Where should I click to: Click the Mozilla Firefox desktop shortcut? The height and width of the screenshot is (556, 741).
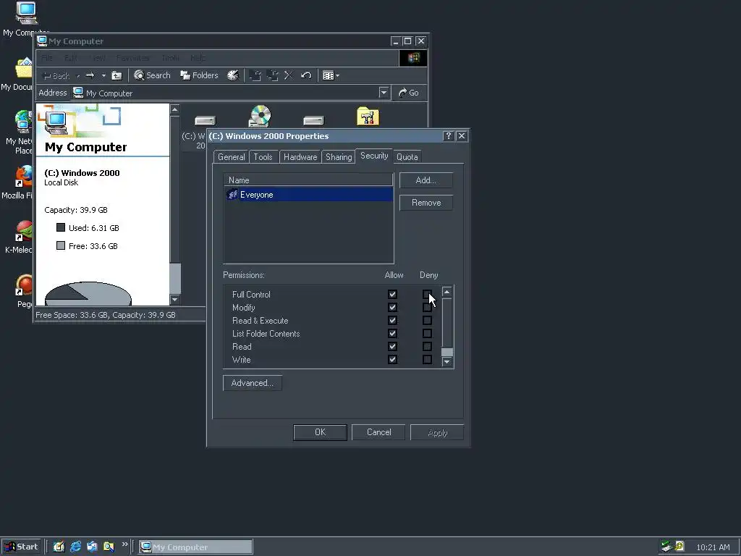point(24,177)
